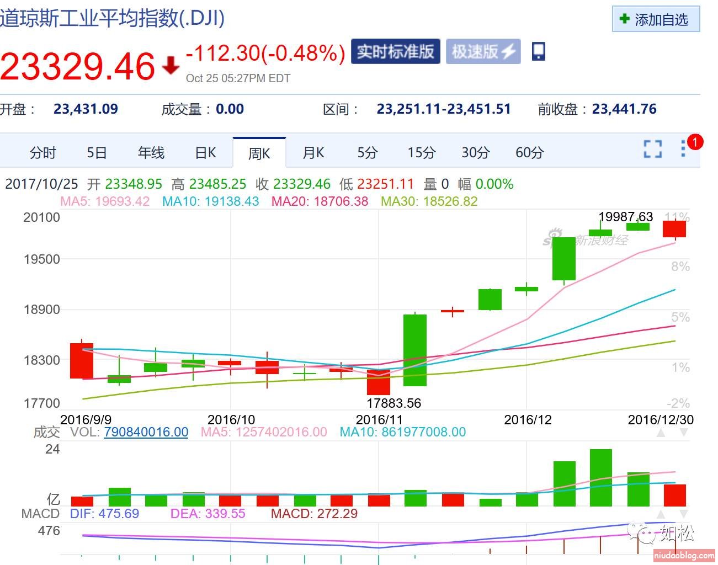
Task: Click the down triangle in volume panel
Action: coord(683,433)
